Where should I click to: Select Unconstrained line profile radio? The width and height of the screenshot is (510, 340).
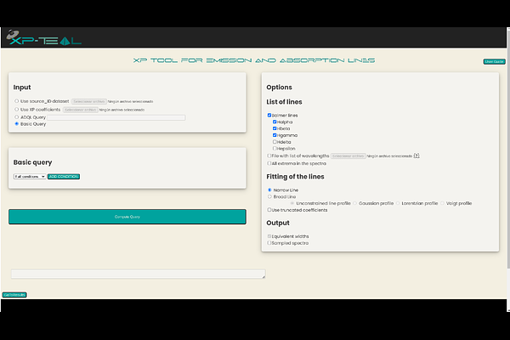(x=292, y=203)
